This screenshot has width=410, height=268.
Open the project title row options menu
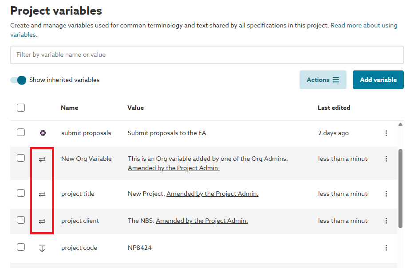[386, 194]
